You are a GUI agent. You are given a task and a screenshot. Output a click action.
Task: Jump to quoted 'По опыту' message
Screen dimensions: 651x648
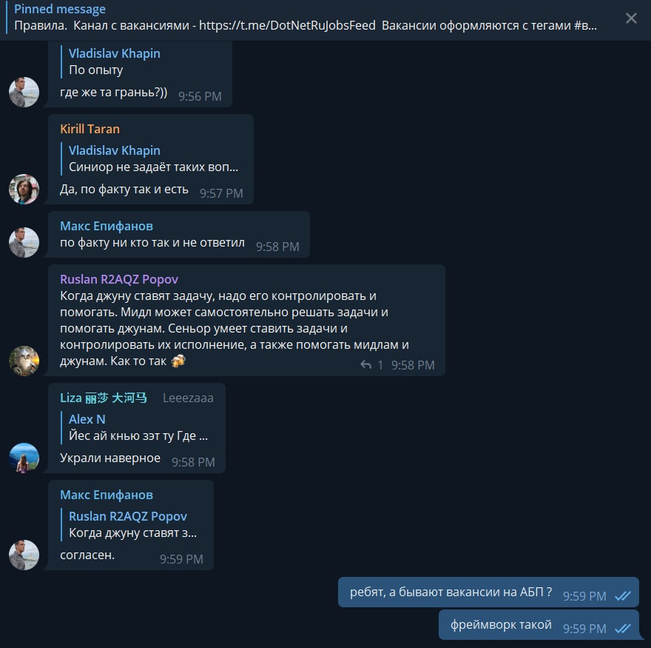coord(115,61)
